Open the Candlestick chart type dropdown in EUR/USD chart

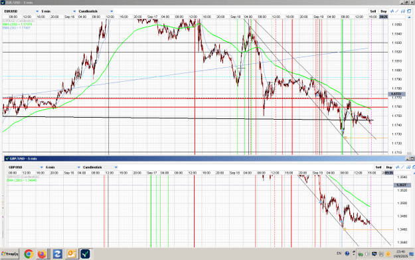click(96, 11)
